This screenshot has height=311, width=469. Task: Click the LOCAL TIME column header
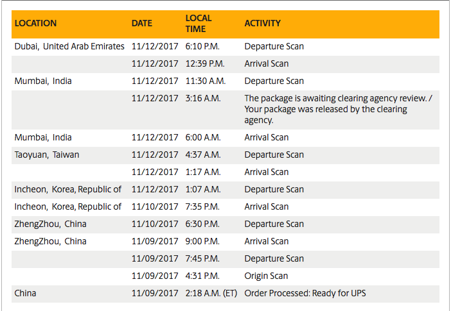coord(199,24)
